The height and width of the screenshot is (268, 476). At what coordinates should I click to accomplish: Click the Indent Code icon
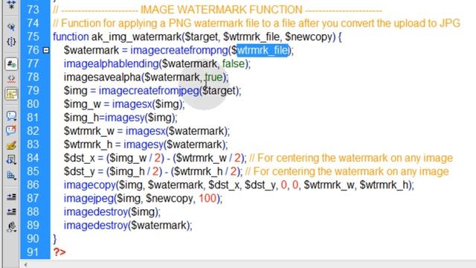click(11, 197)
